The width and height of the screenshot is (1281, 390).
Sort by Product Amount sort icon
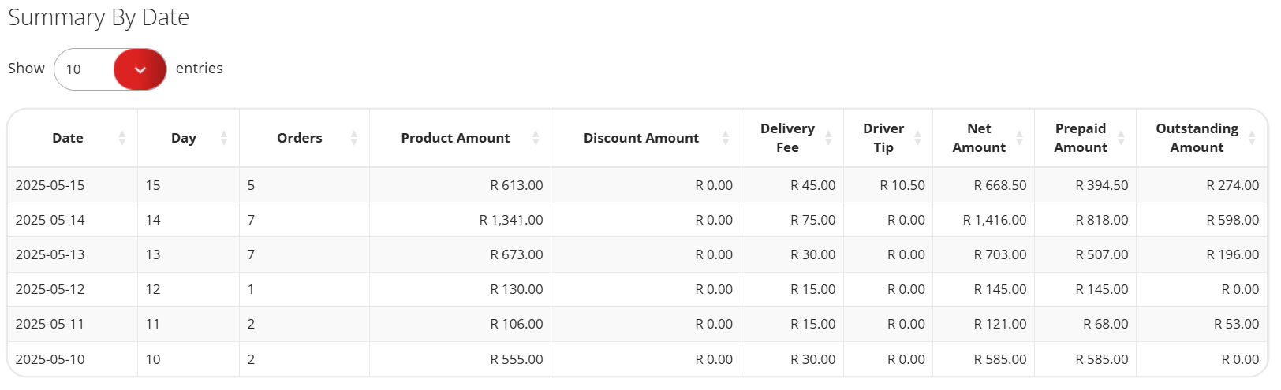click(536, 138)
